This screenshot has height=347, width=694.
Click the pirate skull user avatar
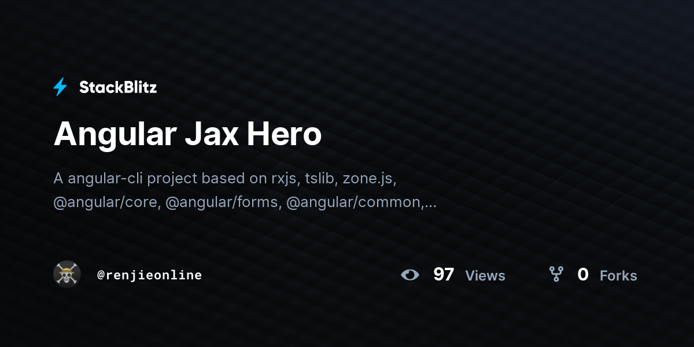[67, 274]
